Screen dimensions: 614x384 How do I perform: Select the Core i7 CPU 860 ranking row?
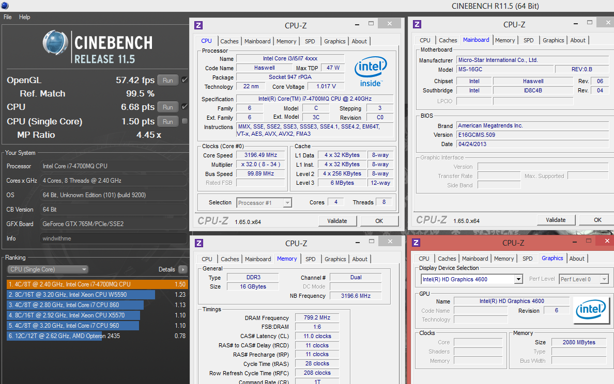point(97,305)
